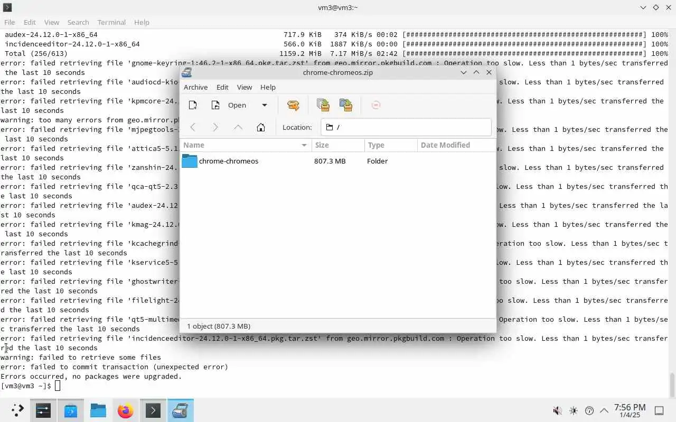Open the Archive menu
The image size is (676, 422).
tap(195, 87)
